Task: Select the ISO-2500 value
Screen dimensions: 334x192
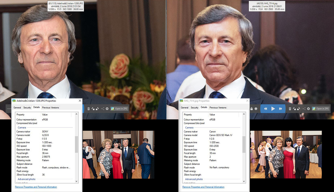Action: [x=214, y=146]
